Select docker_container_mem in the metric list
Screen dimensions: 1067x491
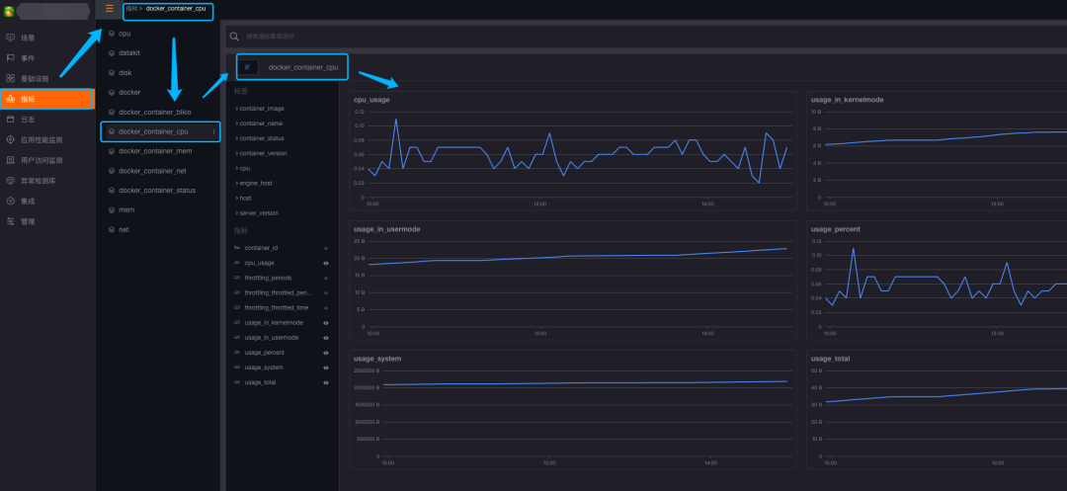[x=155, y=151]
